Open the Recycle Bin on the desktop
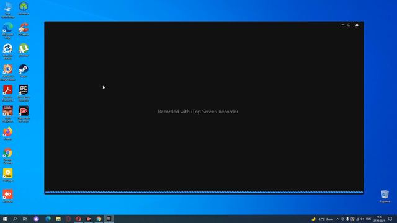This screenshot has width=397, height=223. 385,196
